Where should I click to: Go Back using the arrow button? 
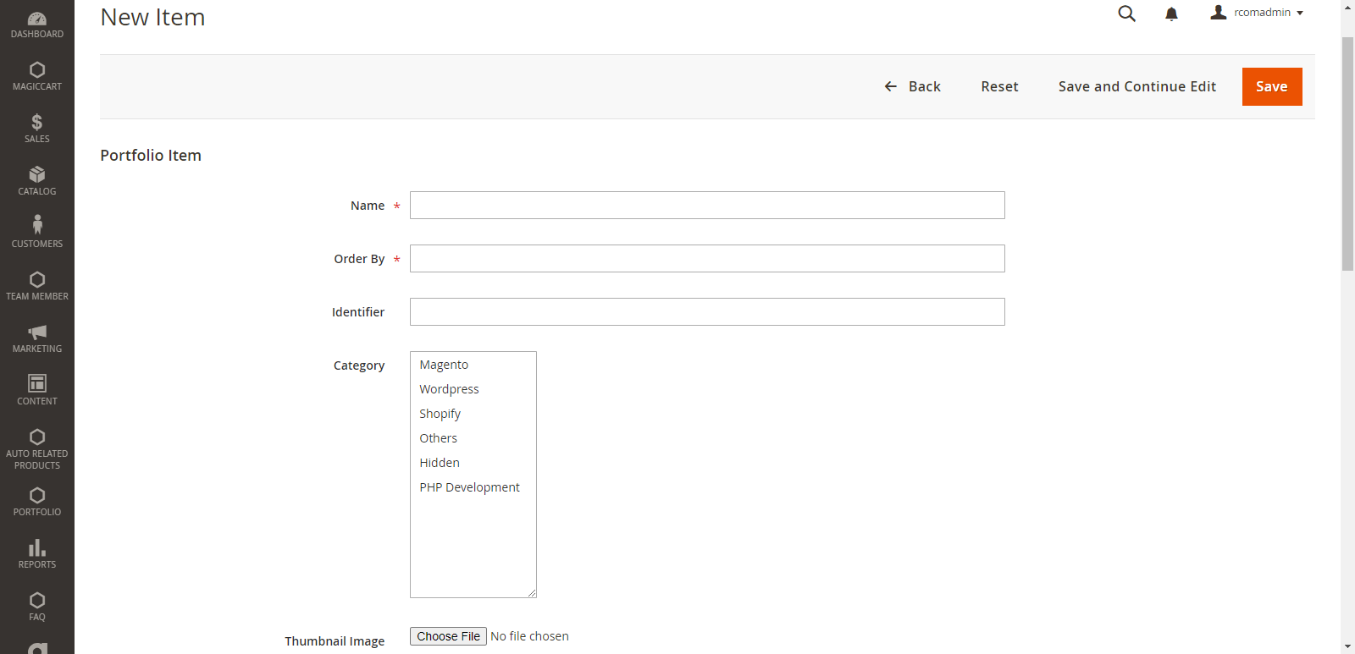912,86
